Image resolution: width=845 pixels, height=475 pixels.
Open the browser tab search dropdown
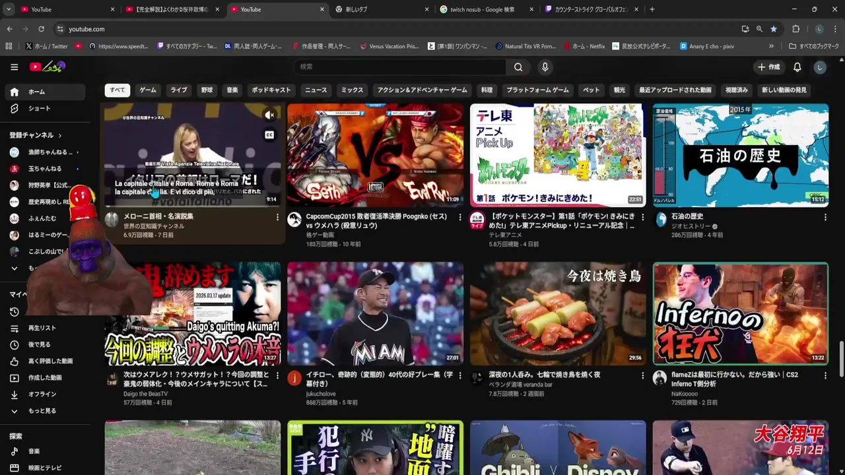(x=8, y=9)
